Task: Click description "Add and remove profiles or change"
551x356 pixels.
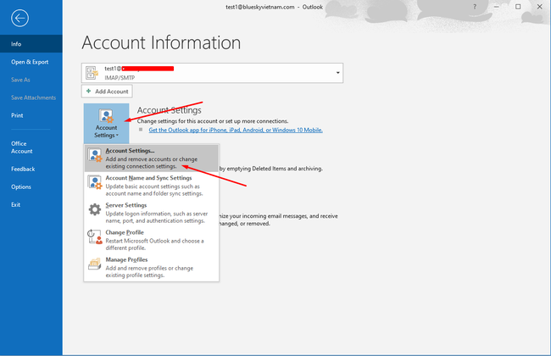Action: click(x=149, y=268)
